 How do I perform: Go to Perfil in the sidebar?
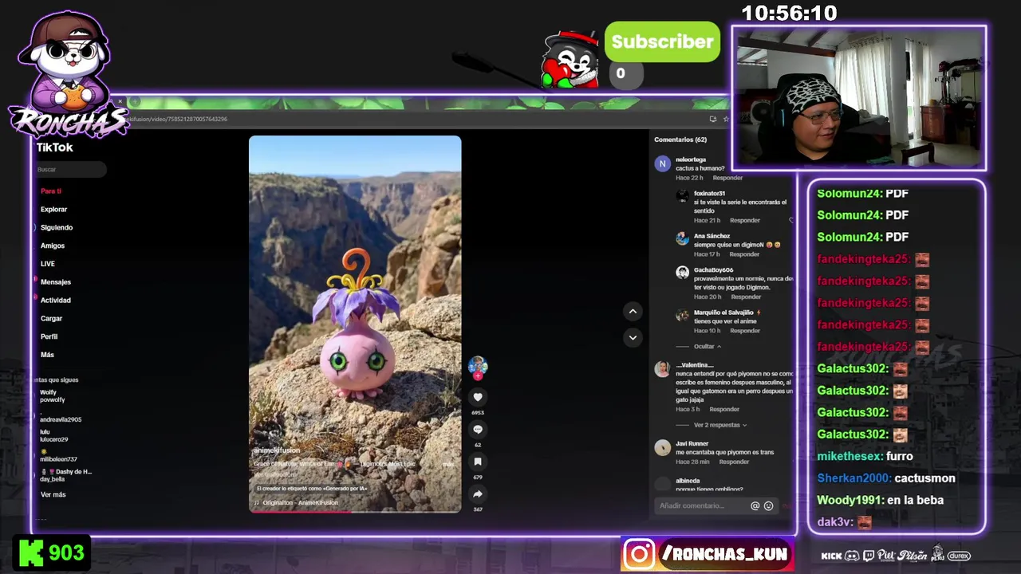pyautogui.click(x=49, y=336)
